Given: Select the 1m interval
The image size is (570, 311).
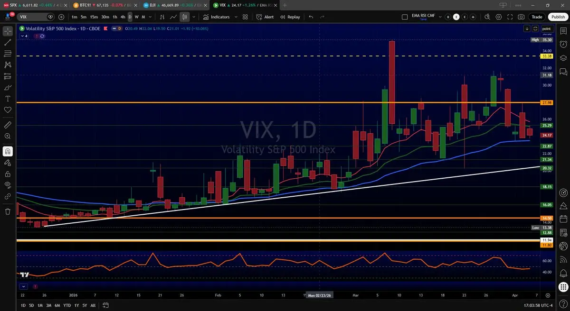Looking at the screenshot, I should pos(75,17).
